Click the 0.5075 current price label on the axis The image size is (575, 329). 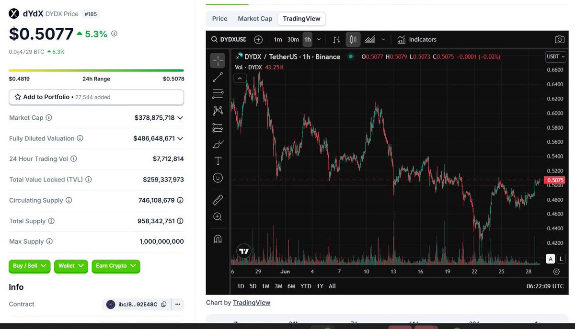pos(555,181)
